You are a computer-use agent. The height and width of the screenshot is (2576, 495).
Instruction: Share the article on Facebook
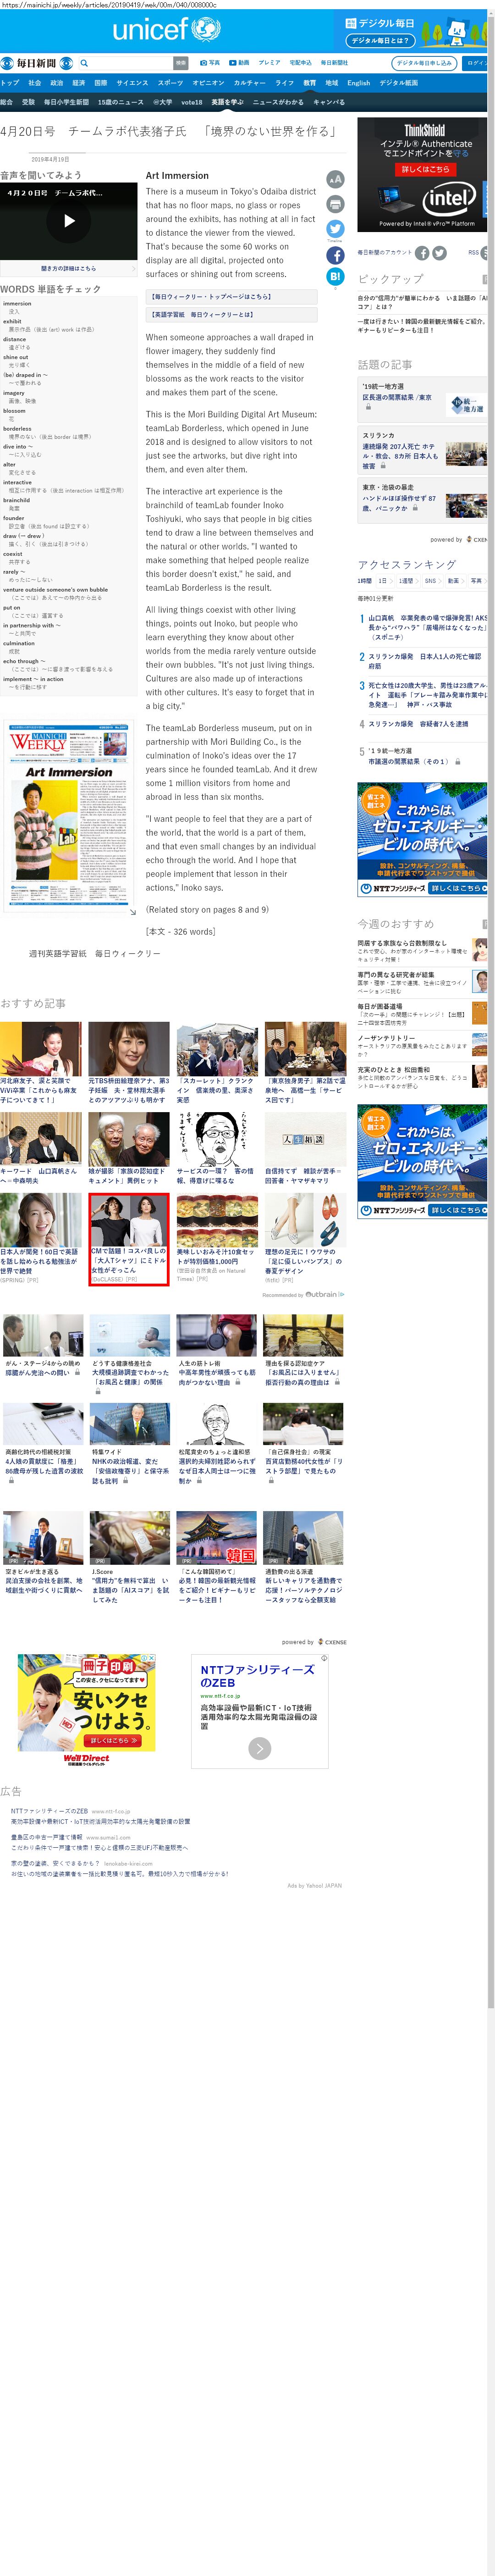pos(335,256)
